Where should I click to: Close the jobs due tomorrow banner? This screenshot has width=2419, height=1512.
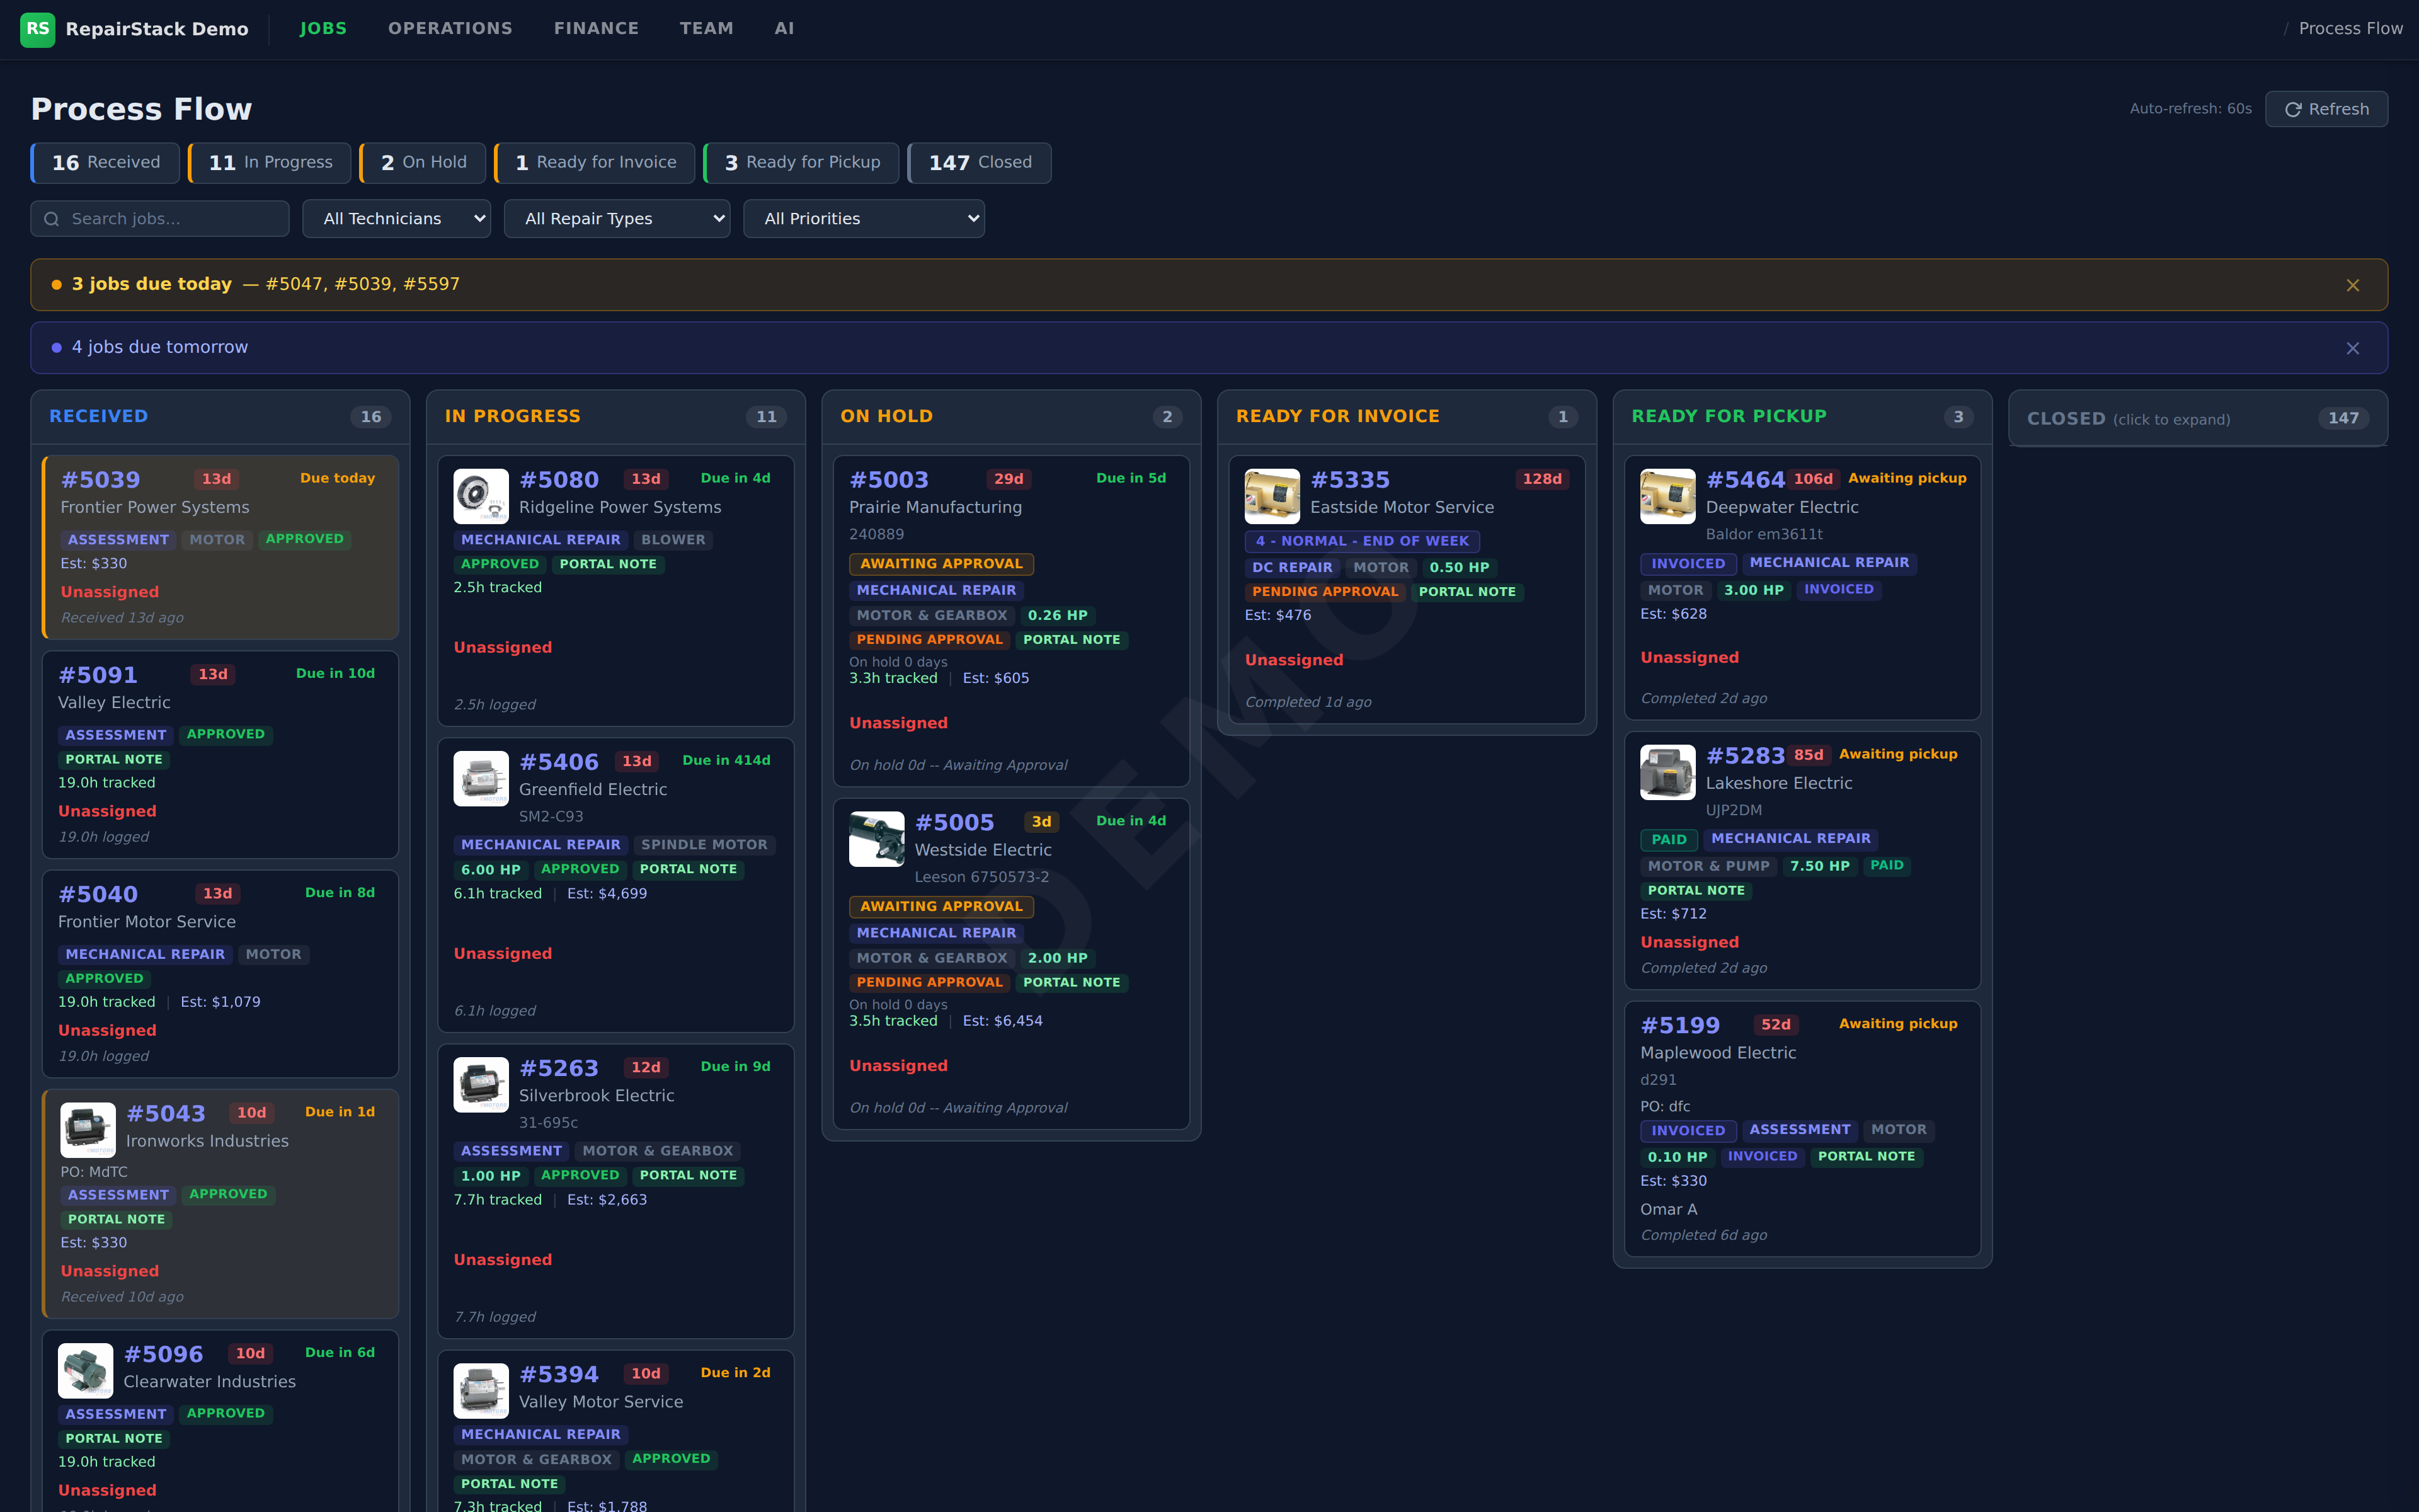2352,348
